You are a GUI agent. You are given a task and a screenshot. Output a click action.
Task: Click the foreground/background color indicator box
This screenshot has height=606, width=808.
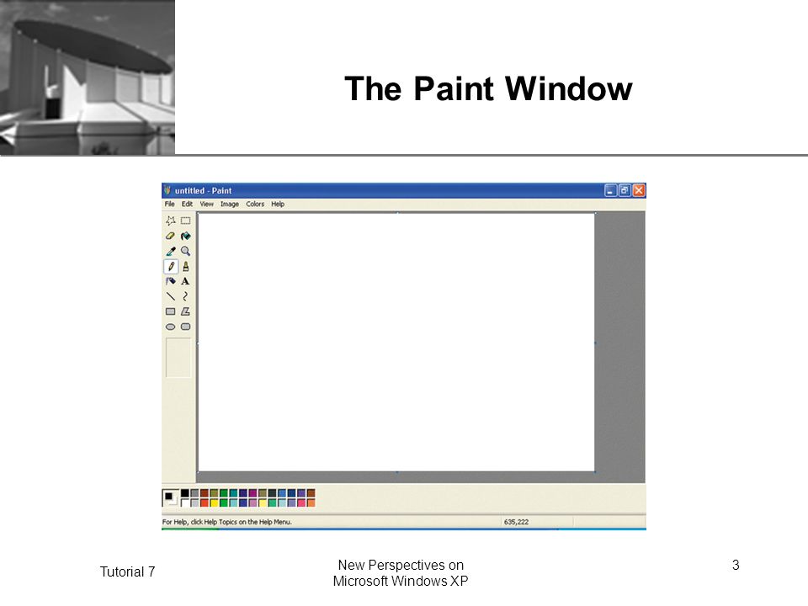tap(171, 497)
